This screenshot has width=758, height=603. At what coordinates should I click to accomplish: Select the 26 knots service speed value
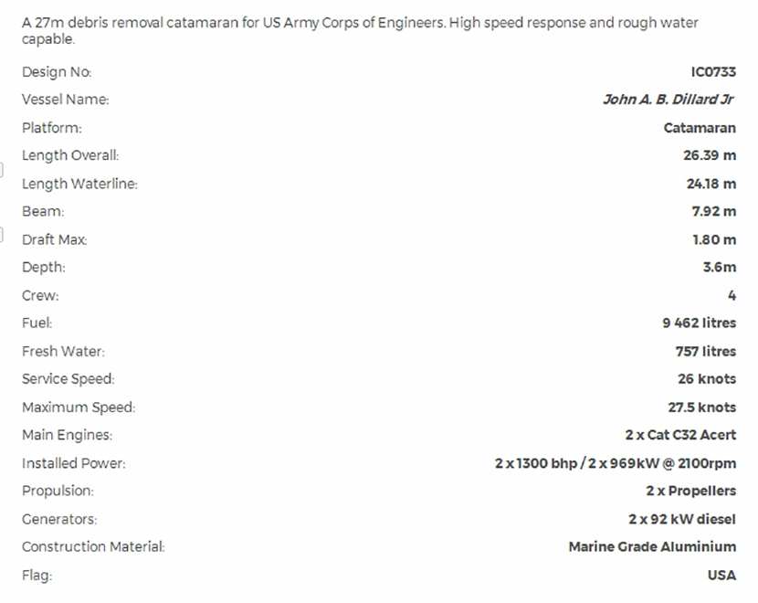704,379
